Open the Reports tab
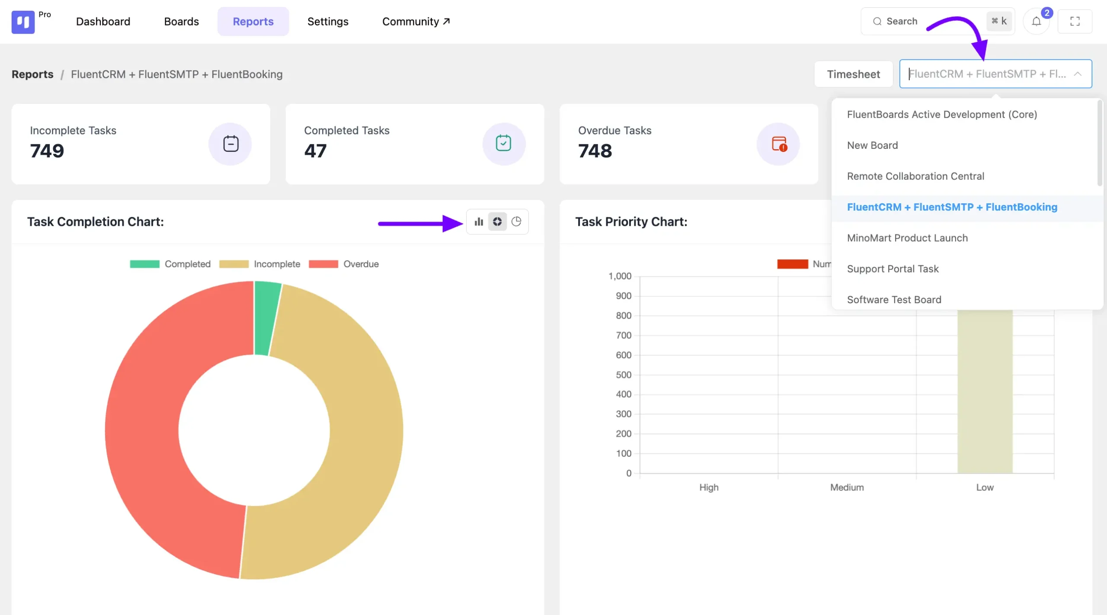 click(253, 22)
